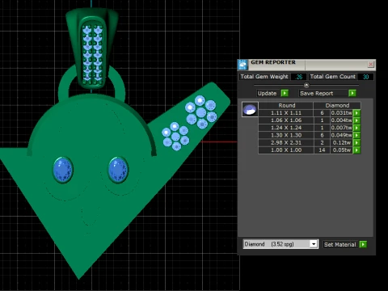Click the green arrow on the 1.11 X 1.11 row
The width and height of the screenshot is (388, 291).
(x=356, y=113)
